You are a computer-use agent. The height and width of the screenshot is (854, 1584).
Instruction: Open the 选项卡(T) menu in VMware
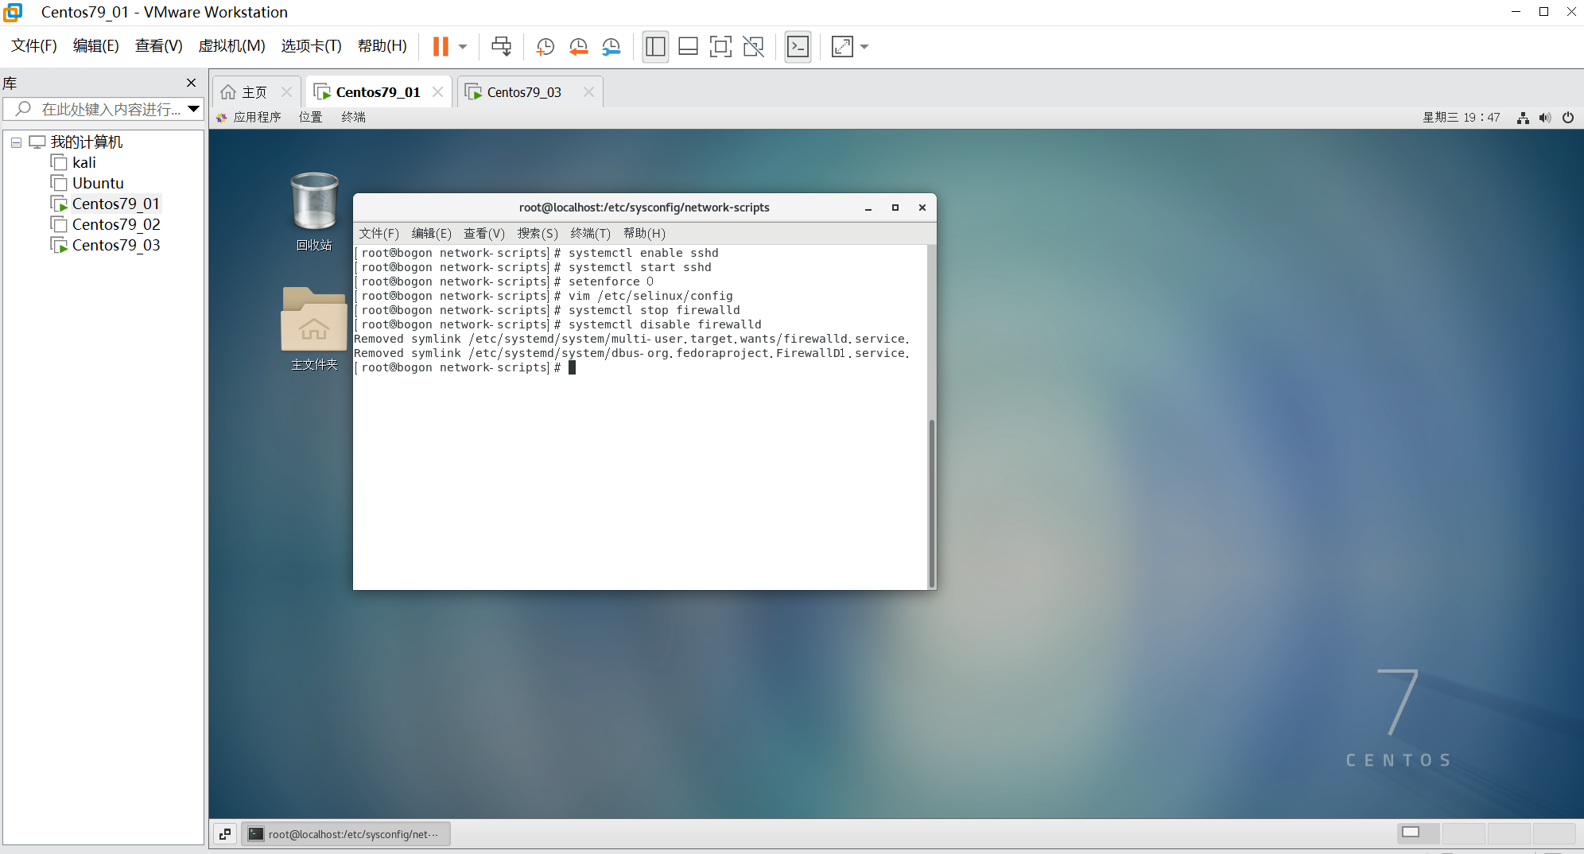point(311,46)
